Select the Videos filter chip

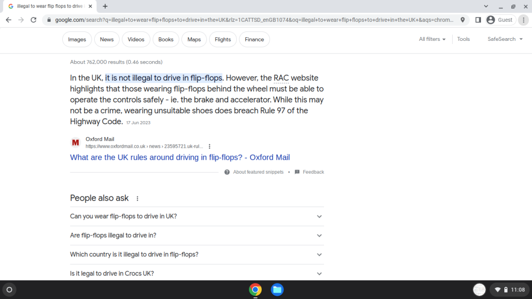(136, 39)
